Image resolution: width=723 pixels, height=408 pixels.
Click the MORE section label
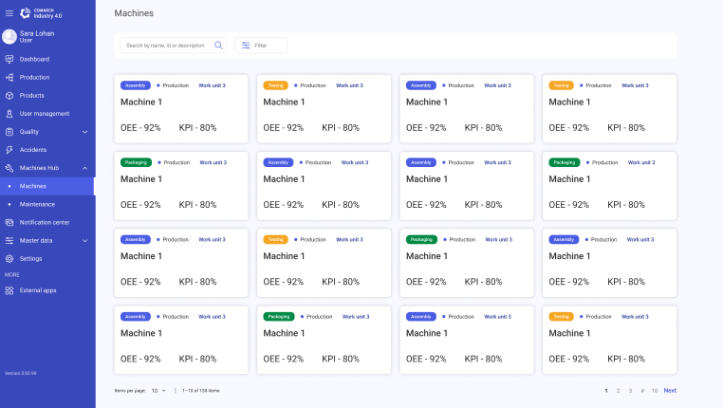click(x=12, y=275)
